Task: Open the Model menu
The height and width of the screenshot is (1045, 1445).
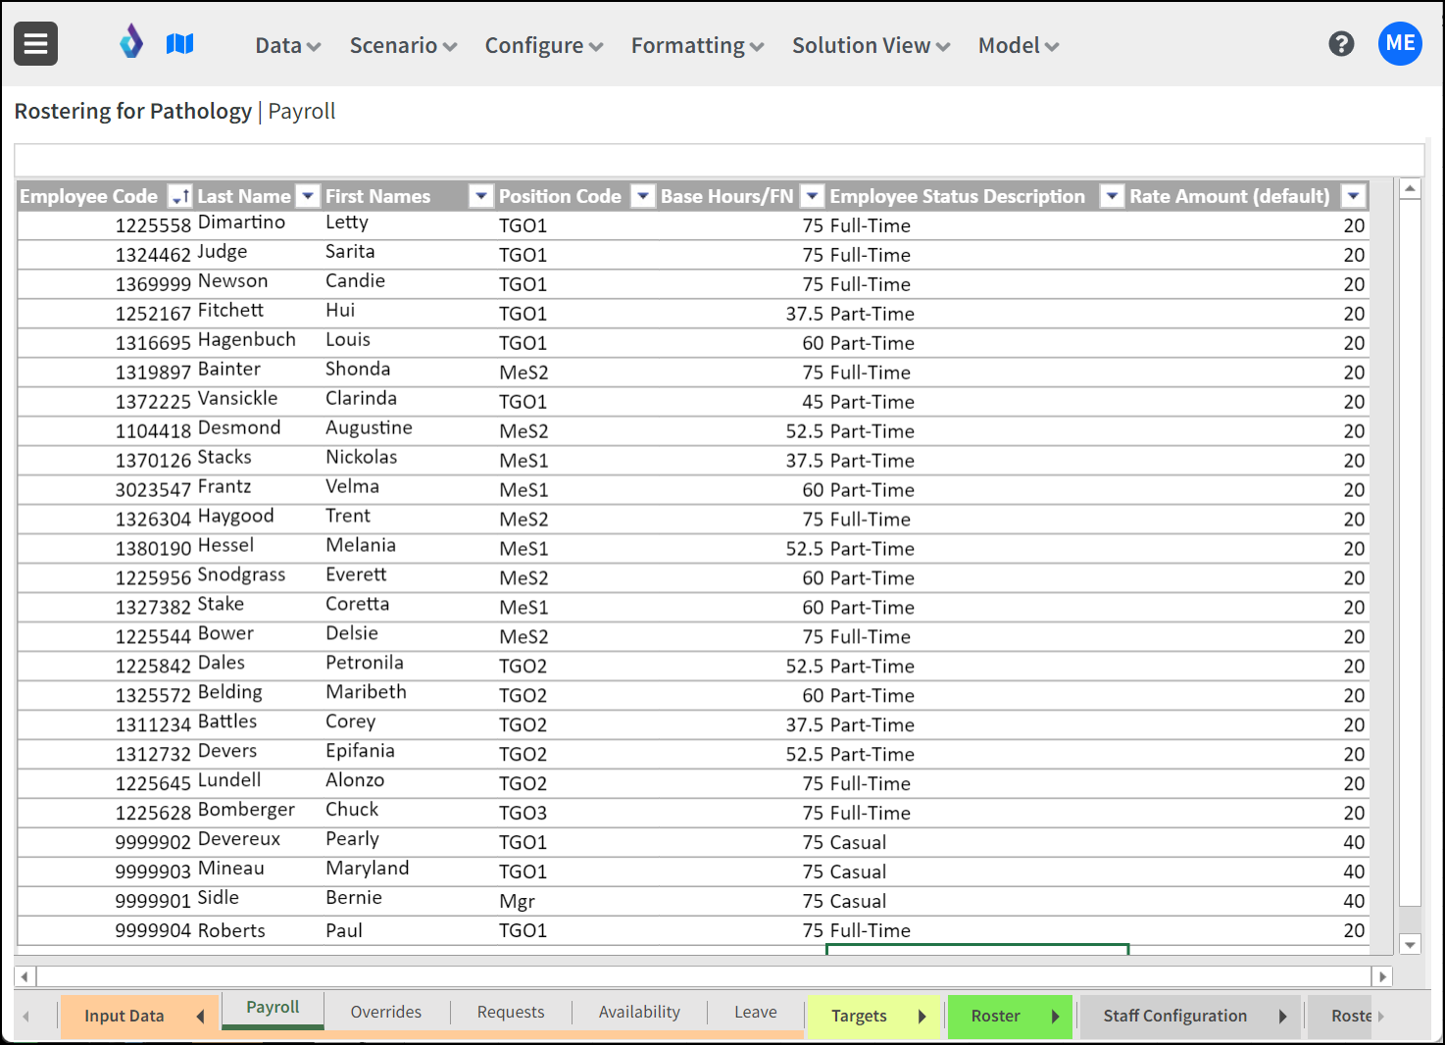Action: tap(1019, 45)
